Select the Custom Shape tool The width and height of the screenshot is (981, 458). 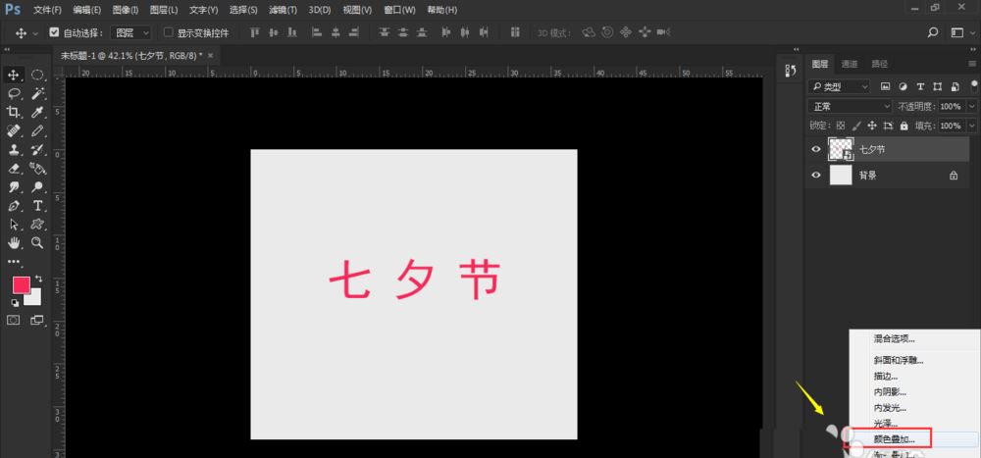click(x=37, y=225)
